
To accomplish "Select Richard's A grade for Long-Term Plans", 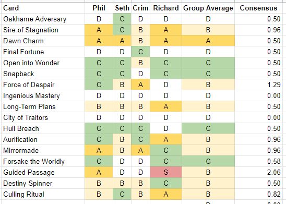I will pos(166,106).
